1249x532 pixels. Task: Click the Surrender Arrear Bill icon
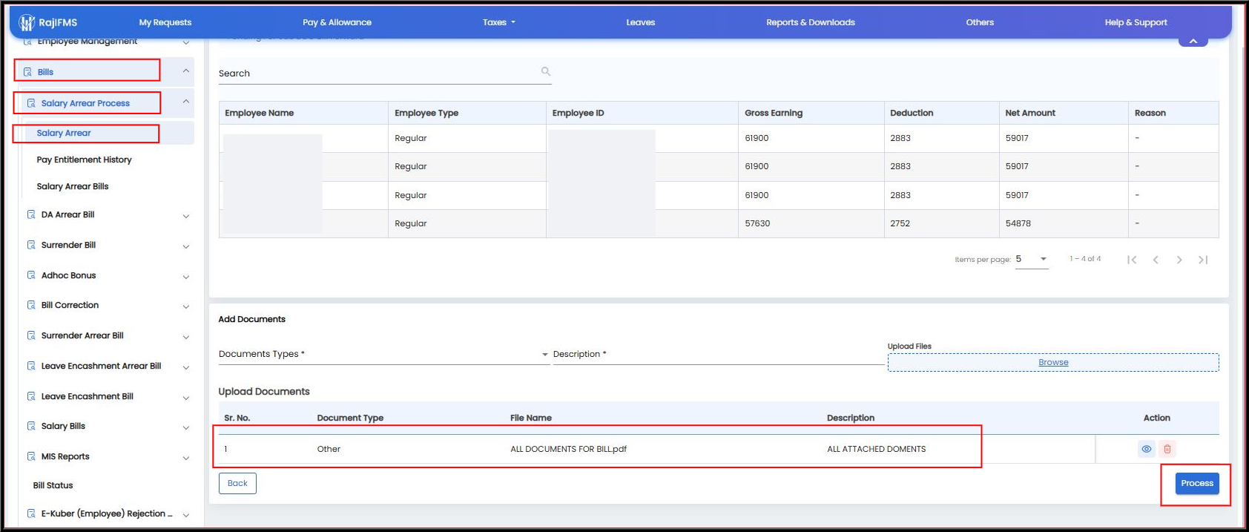[x=31, y=335]
